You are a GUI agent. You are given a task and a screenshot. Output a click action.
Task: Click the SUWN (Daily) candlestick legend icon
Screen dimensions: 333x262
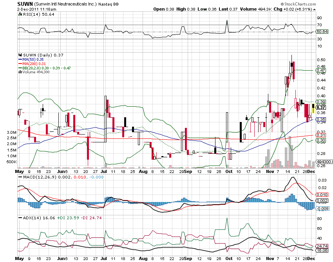[x=20, y=55]
